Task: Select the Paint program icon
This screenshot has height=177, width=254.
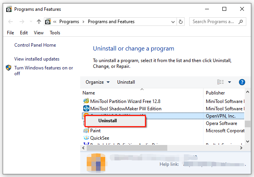Action: pyautogui.click(x=86, y=131)
